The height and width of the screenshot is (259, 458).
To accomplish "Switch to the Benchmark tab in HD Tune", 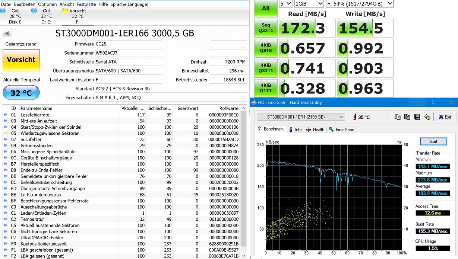I will (271, 129).
